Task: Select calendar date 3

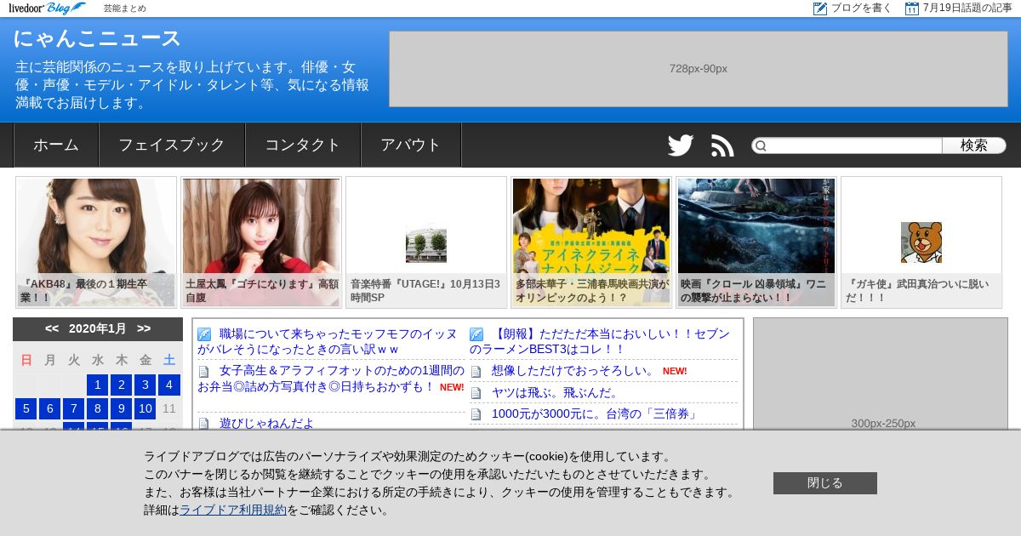Action: (x=145, y=385)
